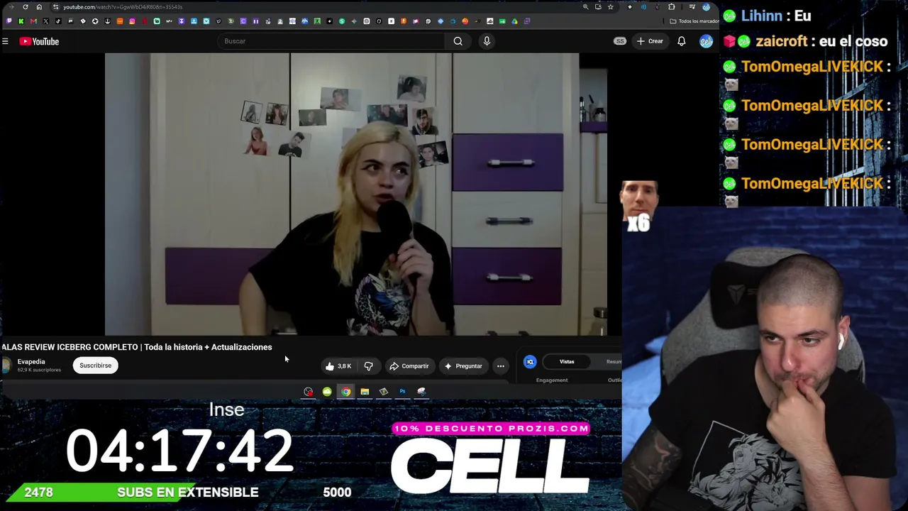The height and width of the screenshot is (511, 908).
Task: Click the video title ICEBERG COMPLETO text
Action: tap(97, 347)
